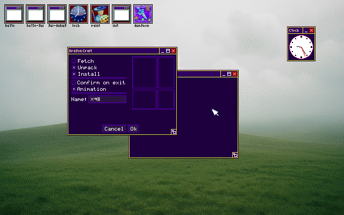Click the Cancel button
This screenshot has width=344, height=215.
pyautogui.click(x=114, y=129)
